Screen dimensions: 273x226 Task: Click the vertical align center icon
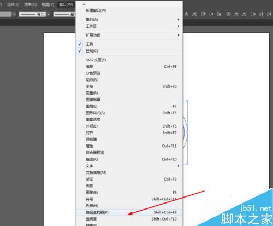(211, 14)
